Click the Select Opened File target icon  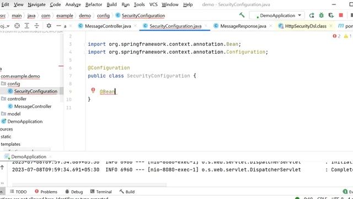(17, 26)
